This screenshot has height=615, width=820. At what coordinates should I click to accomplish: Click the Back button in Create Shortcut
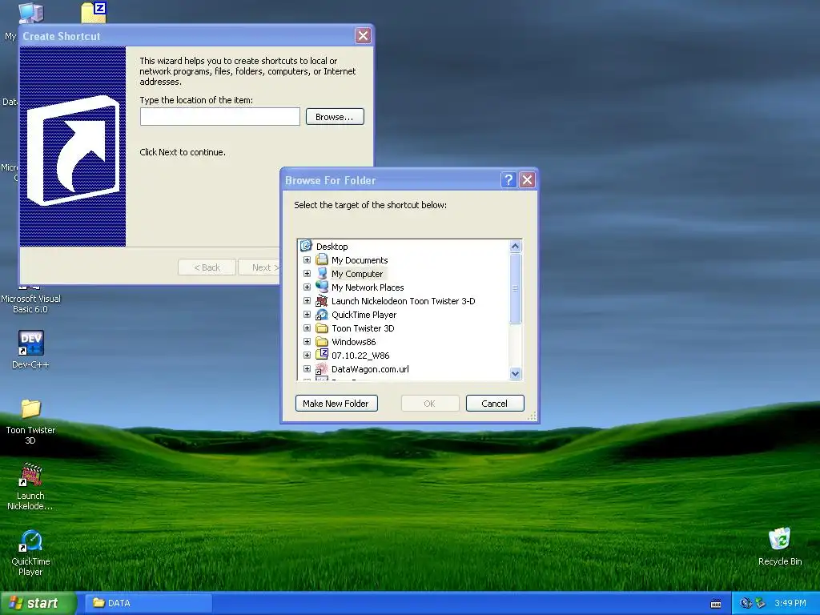(x=207, y=267)
